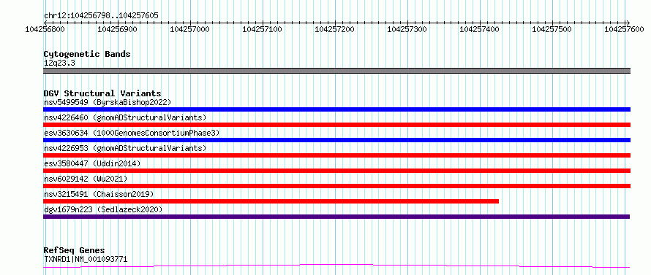Open the TXNRD1|NM_001093771 gene label
651x275 pixels.
point(86,260)
